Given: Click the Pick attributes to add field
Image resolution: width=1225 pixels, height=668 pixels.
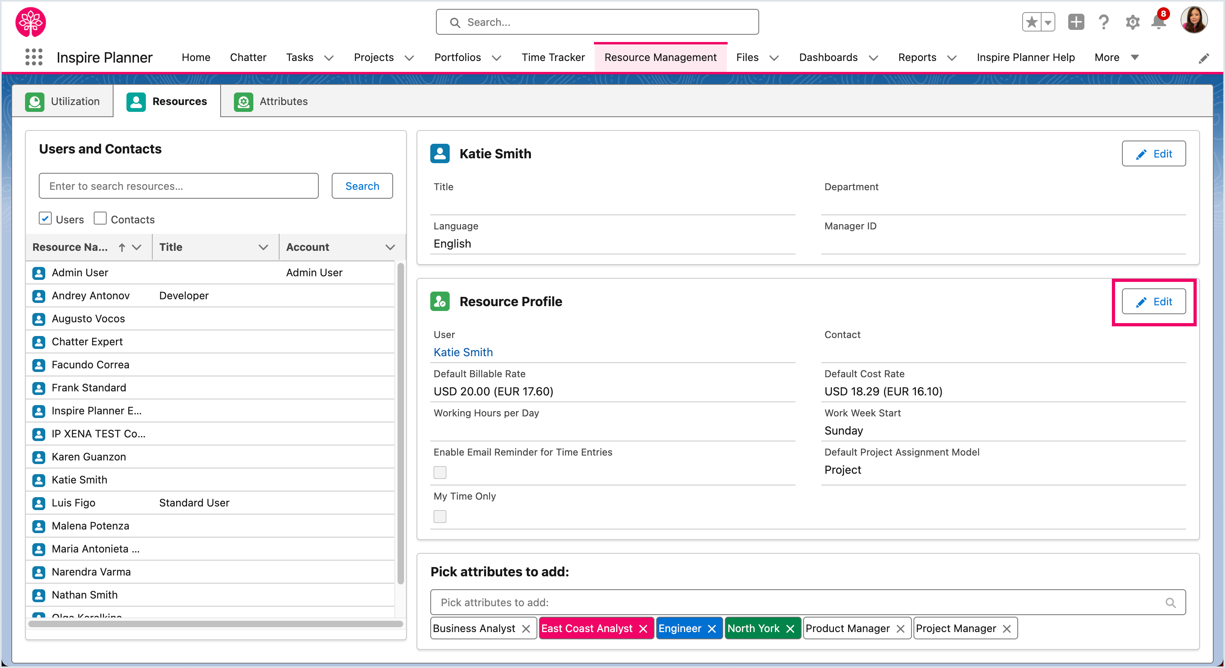Looking at the screenshot, I should coord(808,603).
